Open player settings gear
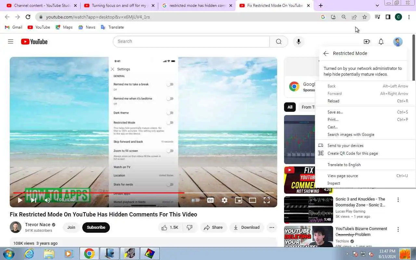 click(225, 200)
